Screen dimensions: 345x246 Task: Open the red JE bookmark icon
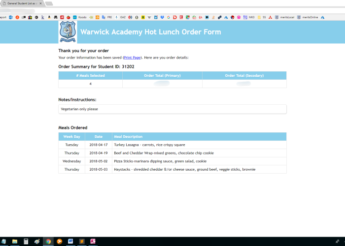[x=62, y=17]
